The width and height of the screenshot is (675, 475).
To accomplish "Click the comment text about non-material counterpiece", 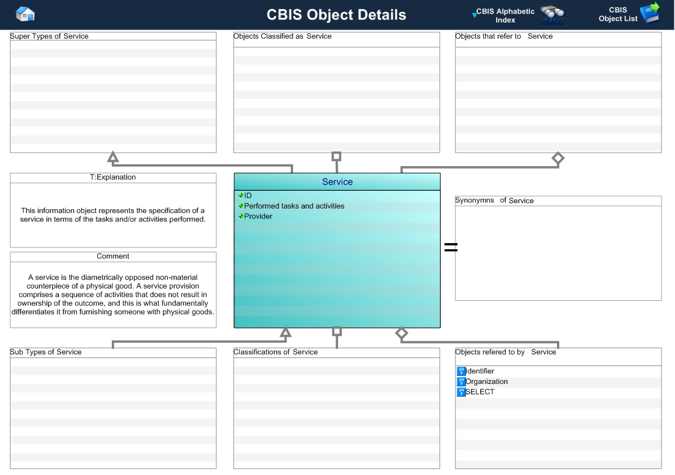I will click(112, 295).
